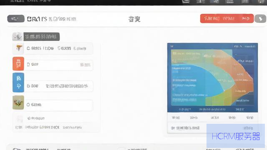
Task: Click the dark gray pill button in the header
Action: pyautogui.click(x=16, y=19)
